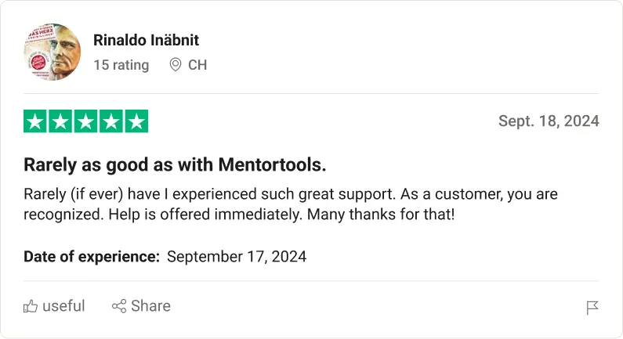The width and height of the screenshot is (623, 339).
Task: Open the "Rarely as good as with Mentortools" title
Action: coord(175,165)
